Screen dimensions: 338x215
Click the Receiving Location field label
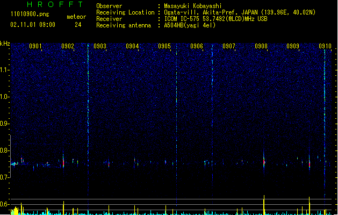pyautogui.click(x=125, y=12)
